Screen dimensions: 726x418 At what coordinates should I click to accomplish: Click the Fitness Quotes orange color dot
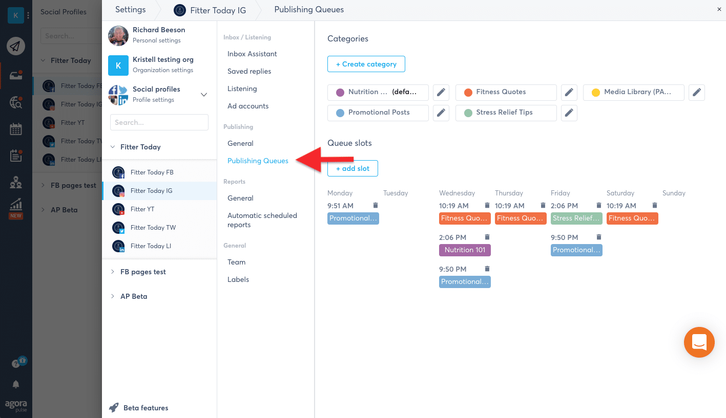(468, 93)
